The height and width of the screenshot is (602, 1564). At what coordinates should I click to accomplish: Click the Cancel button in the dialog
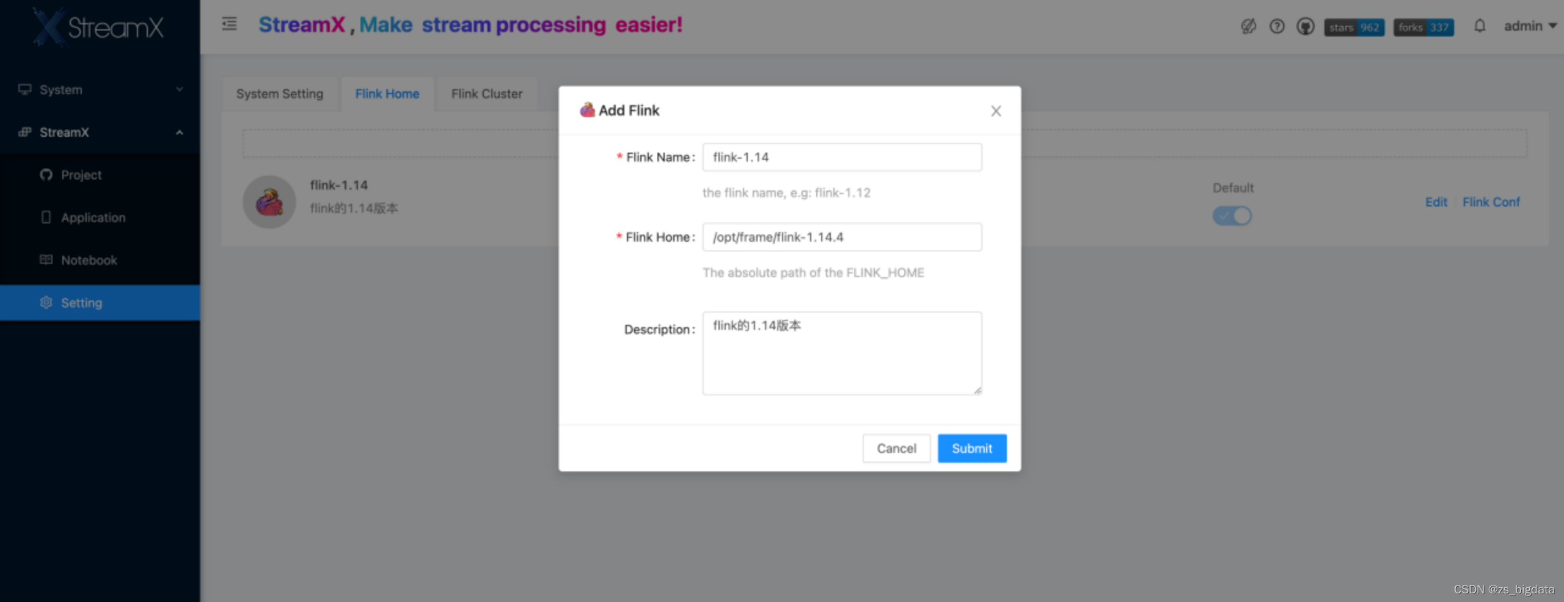pos(896,449)
